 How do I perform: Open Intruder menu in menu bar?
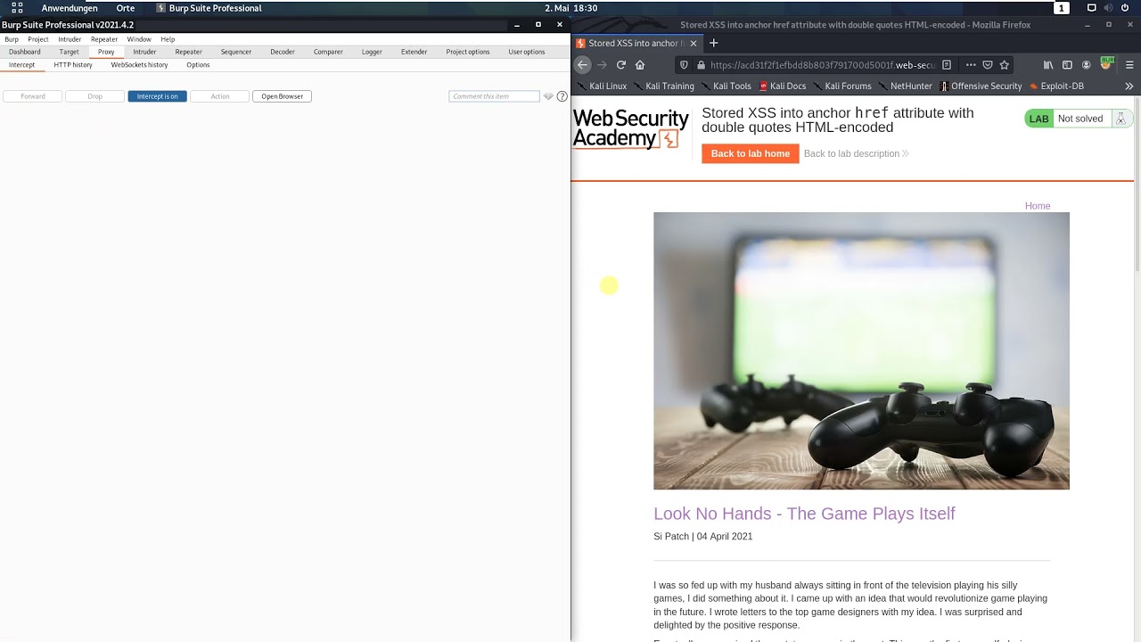(70, 39)
